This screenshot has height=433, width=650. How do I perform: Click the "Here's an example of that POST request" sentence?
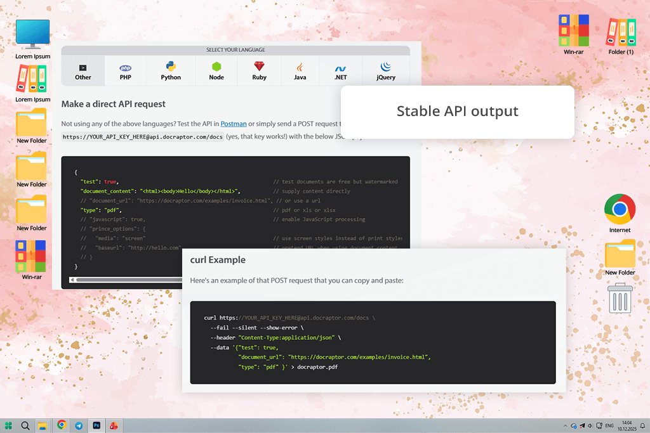click(296, 281)
